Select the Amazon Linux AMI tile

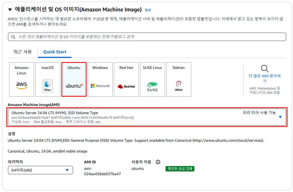click(x=22, y=80)
